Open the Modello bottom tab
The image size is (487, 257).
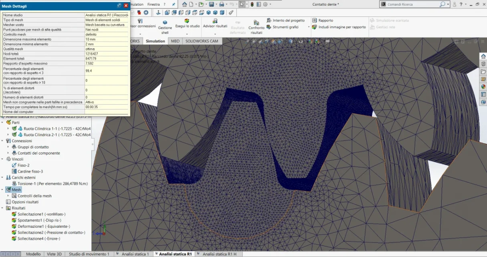(x=33, y=254)
